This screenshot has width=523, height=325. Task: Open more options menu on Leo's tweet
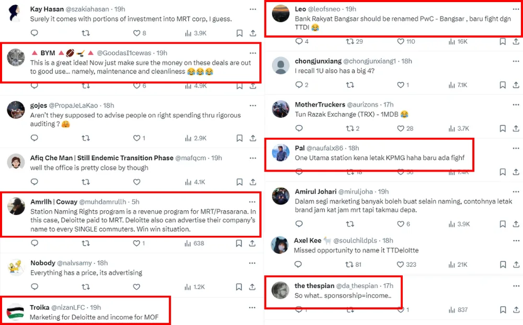pyautogui.click(x=516, y=9)
